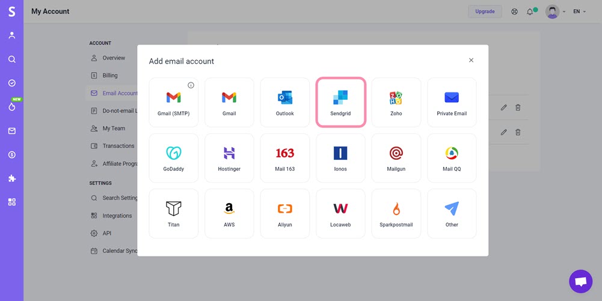Pick the Outlook provider card
The image size is (602, 301).
[x=285, y=102]
